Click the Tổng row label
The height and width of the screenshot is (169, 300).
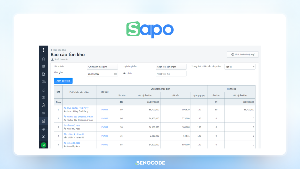click(58, 102)
